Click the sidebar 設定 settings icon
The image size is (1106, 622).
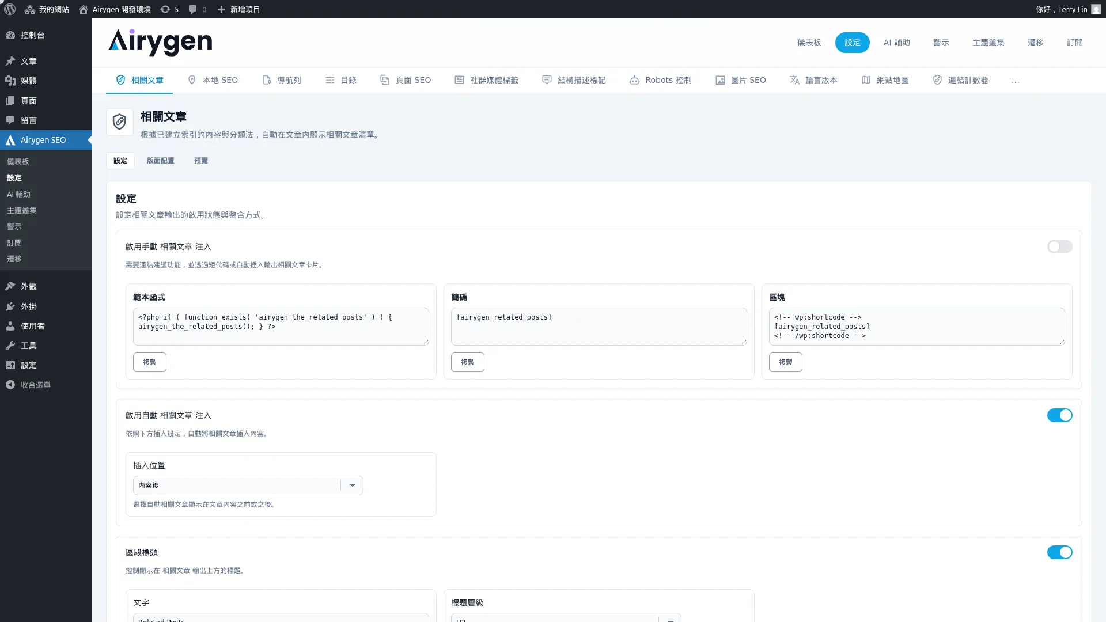pyautogui.click(x=10, y=365)
